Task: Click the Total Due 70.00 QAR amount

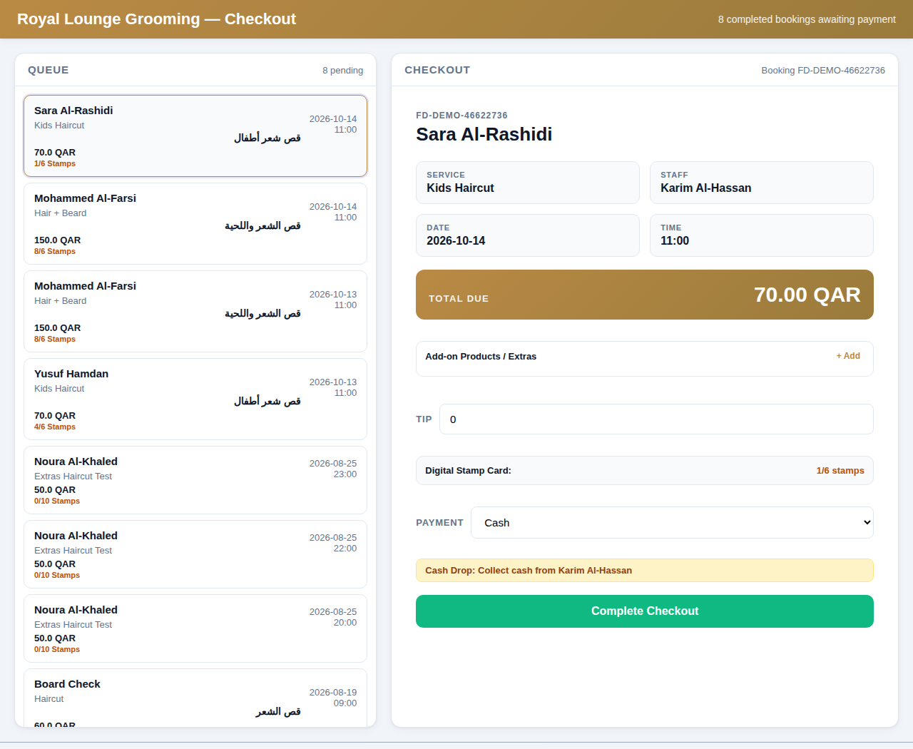Action: pos(807,295)
